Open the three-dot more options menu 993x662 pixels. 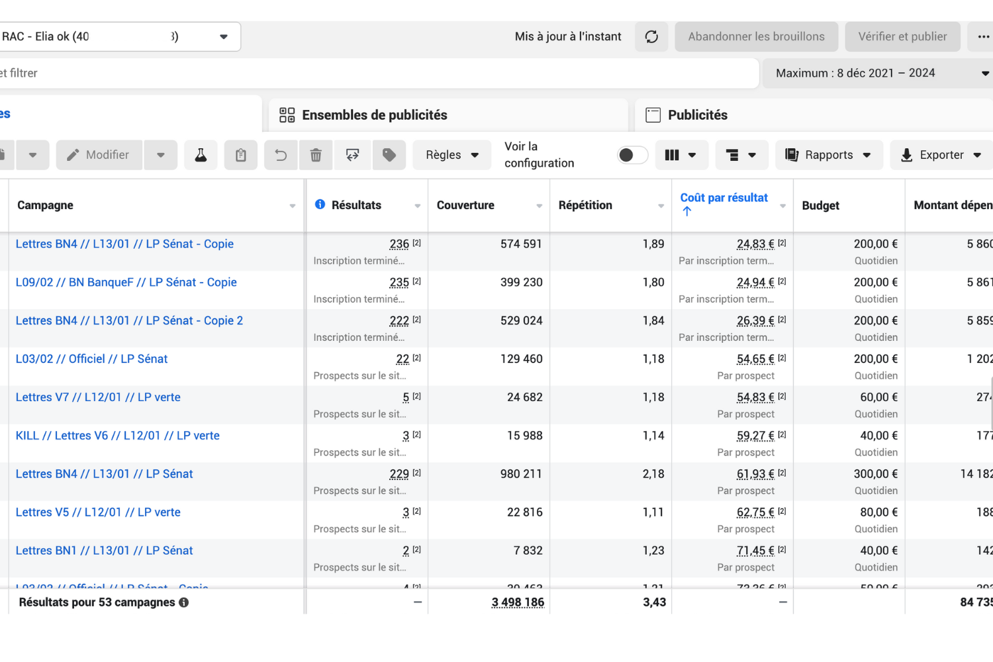[x=982, y=36]
